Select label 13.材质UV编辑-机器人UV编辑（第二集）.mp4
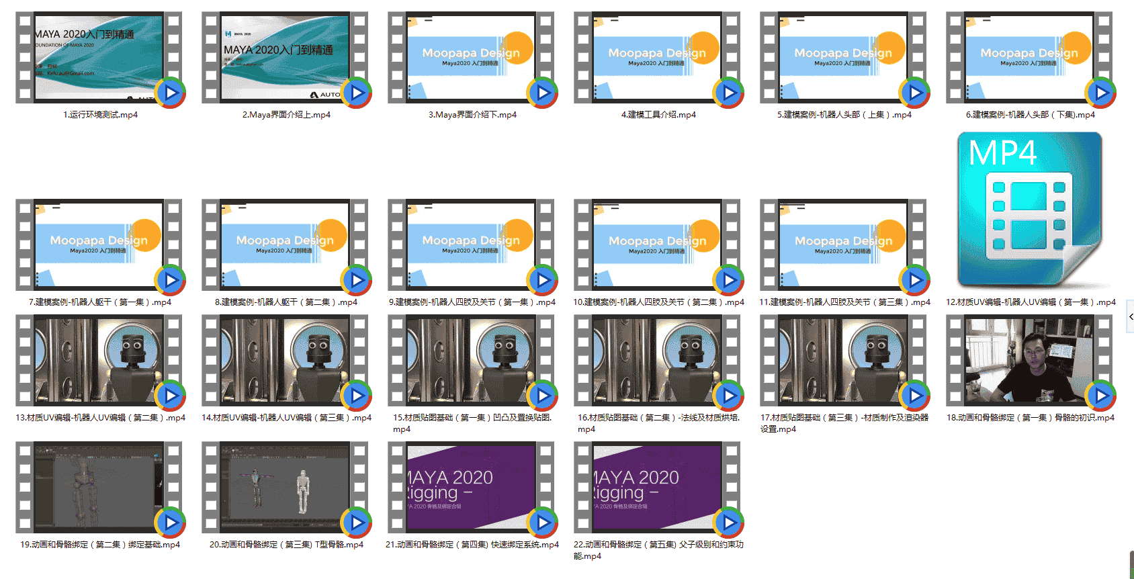The image size is (1134, 579). (100, 418)
